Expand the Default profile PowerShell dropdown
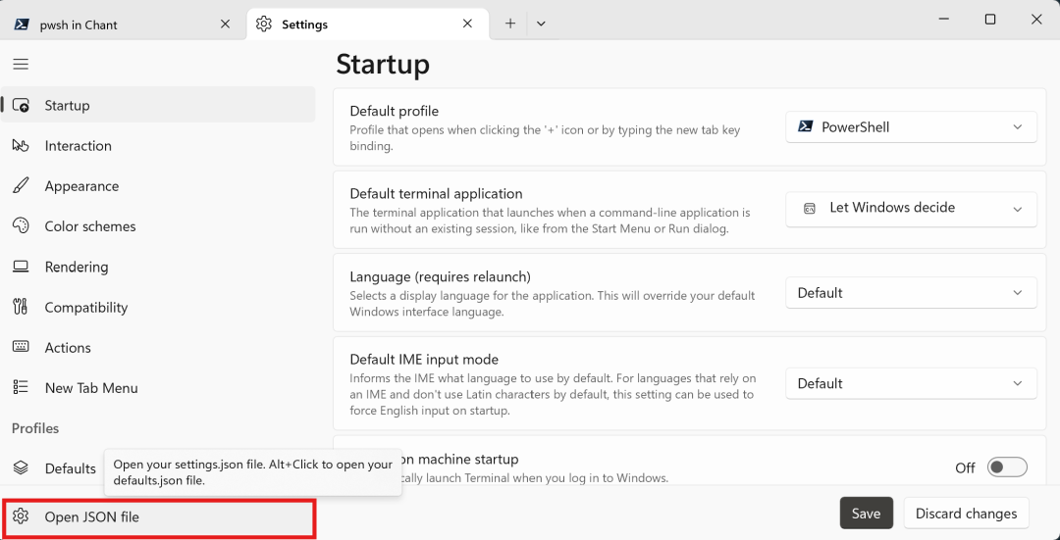Image resolution: width=1060 pixels, height=540 pixels. (910, 127)
